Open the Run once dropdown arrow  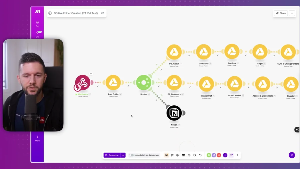click(123, 155)
